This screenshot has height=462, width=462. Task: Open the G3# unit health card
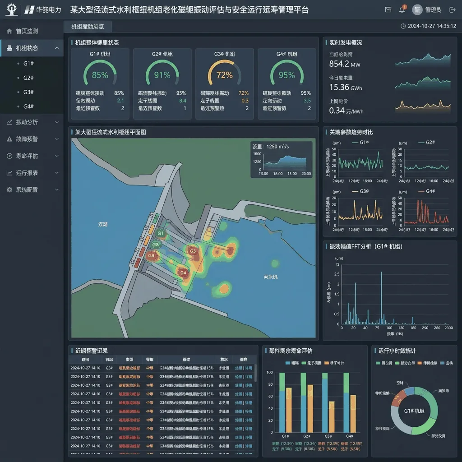point(225,83)
